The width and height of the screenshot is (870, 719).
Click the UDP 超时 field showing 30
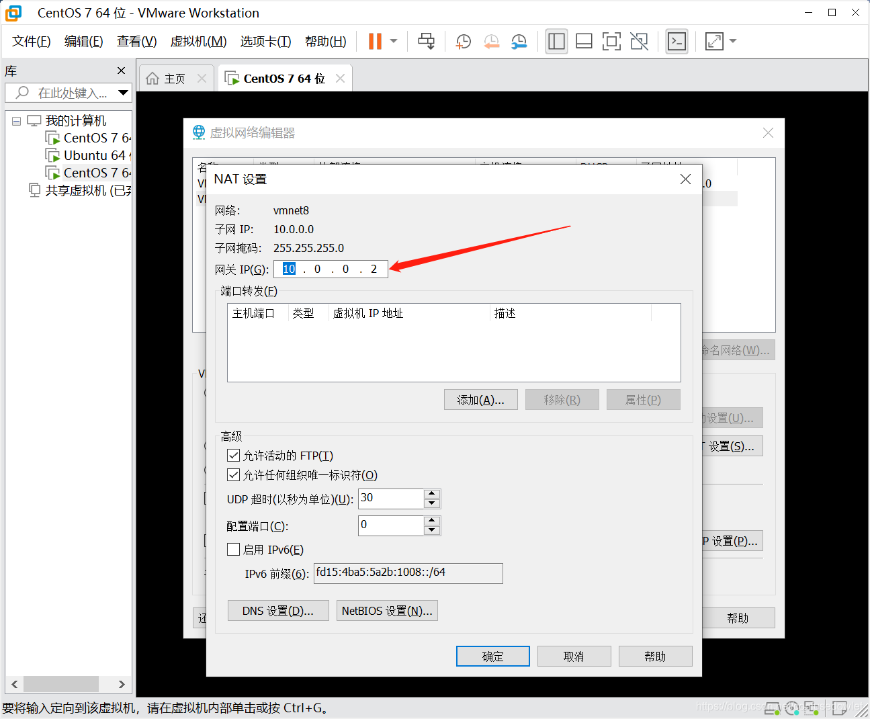[x=391, y=499]
